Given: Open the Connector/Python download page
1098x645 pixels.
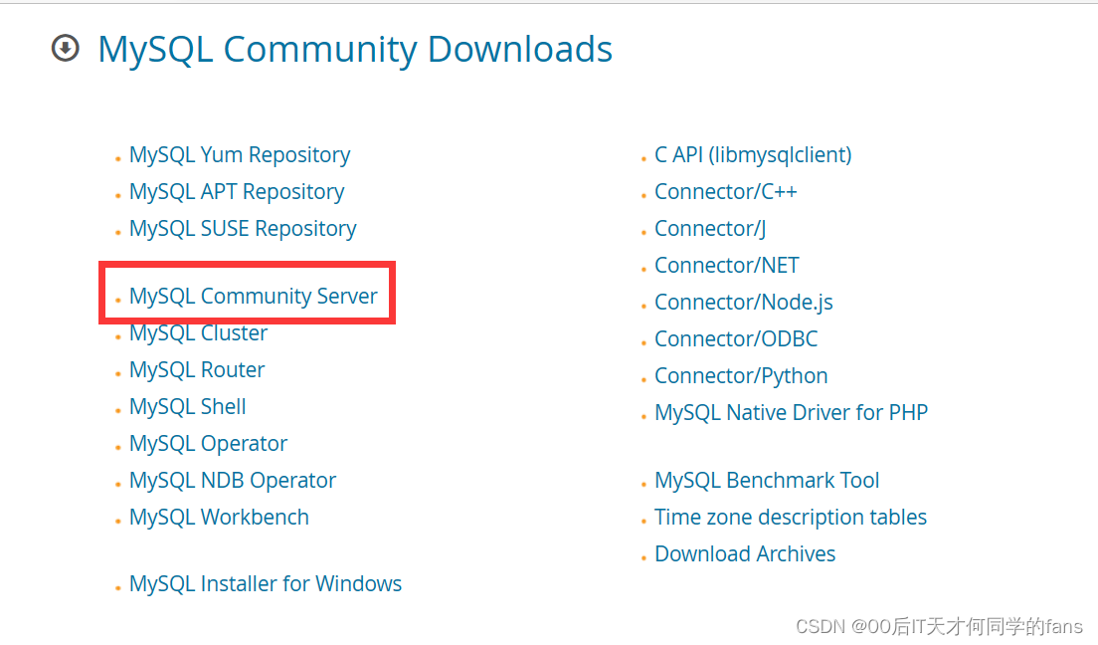Looking at the screenshot, I should [x=740, y=375].
